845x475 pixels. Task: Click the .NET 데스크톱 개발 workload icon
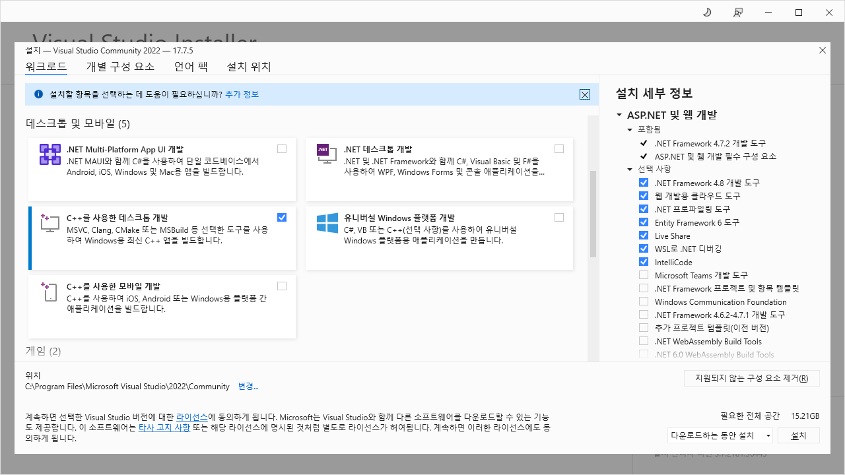pos(327,155)
